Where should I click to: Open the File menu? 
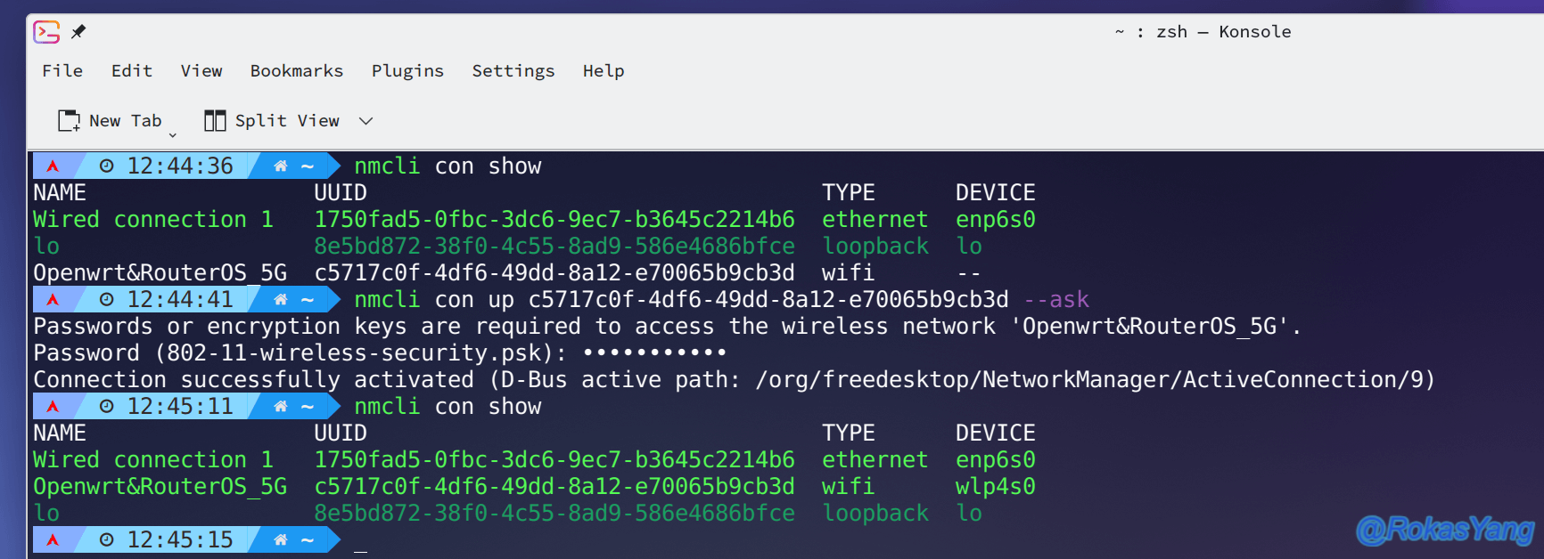(x=62, y=70)
